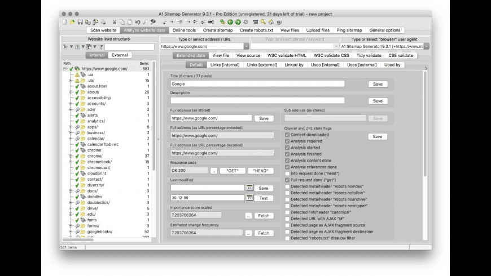Viewport: 491px width, 276px height.
Task: Select the Linked by tab
Action: pos(294,65)
